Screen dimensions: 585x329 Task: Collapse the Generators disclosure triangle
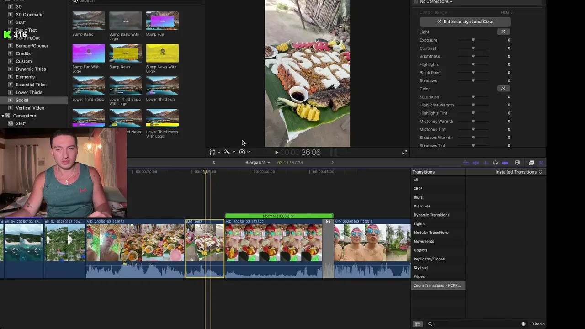coord(3,116)
